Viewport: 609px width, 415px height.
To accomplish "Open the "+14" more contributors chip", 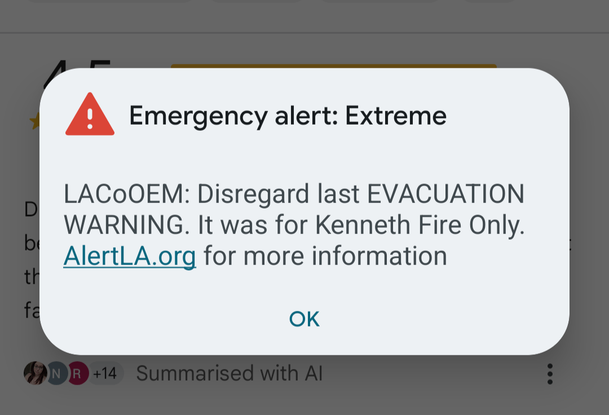I will pyautogui.click(x=106, y=373).
